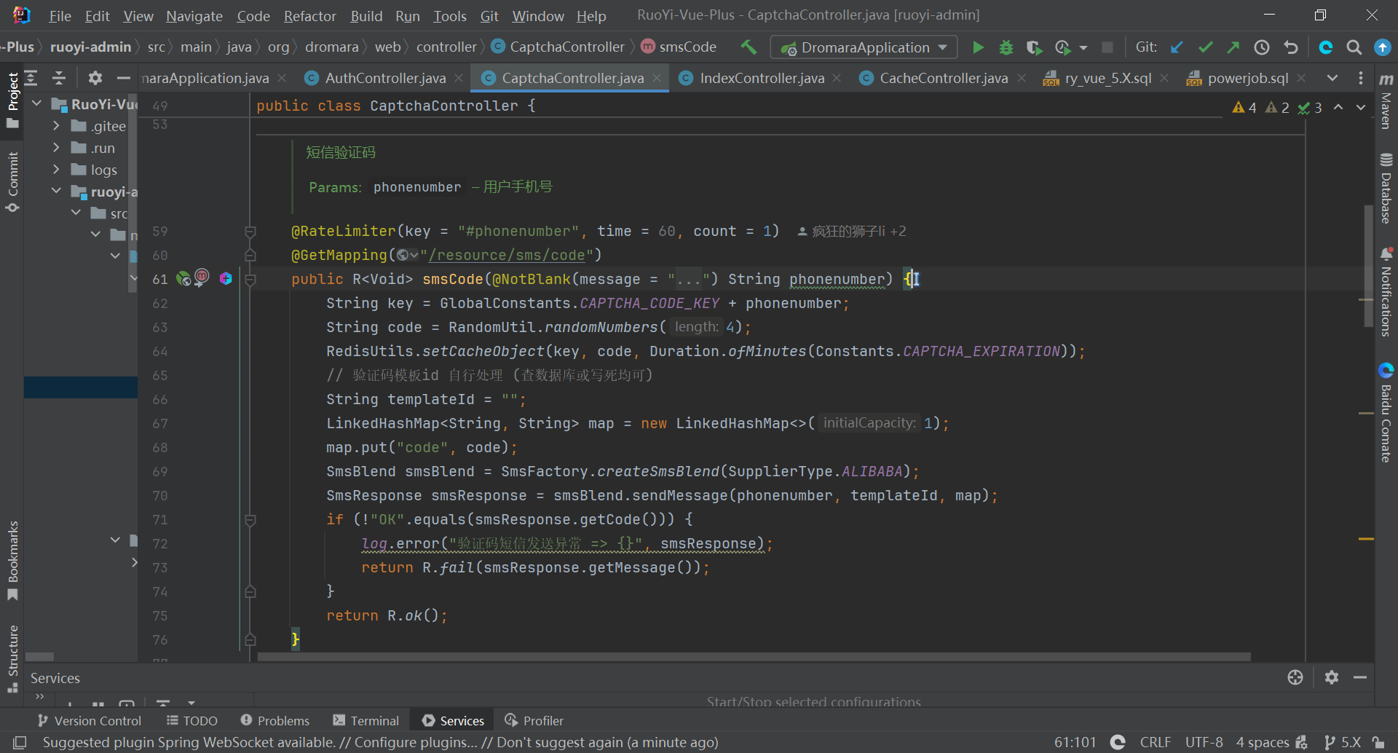Click the Baidu Comate toolbar icon
1398x753 pixels.
(1326, 47)
